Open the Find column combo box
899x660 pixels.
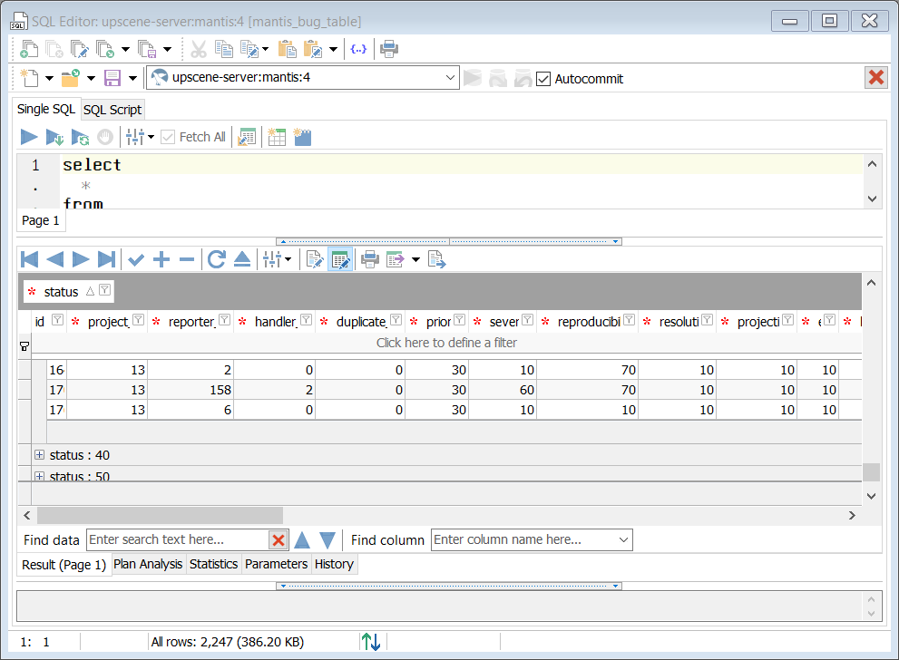[x=531, y=539]
